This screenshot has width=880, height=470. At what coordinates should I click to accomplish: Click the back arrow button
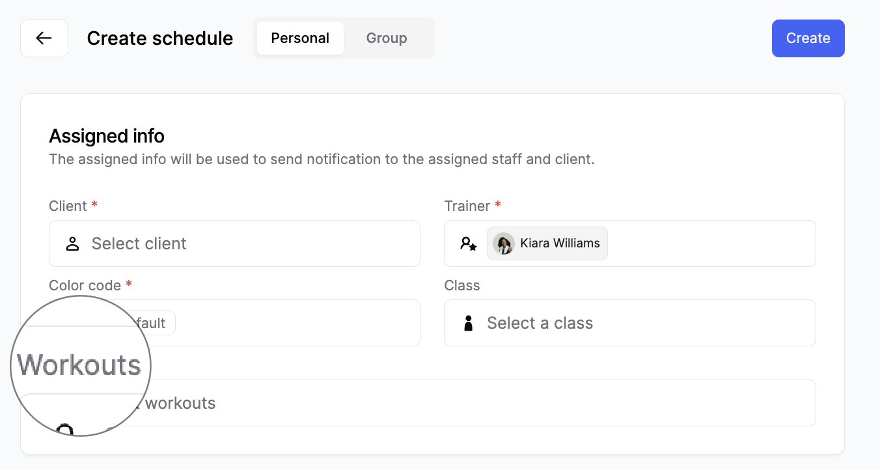pos(44,38)
